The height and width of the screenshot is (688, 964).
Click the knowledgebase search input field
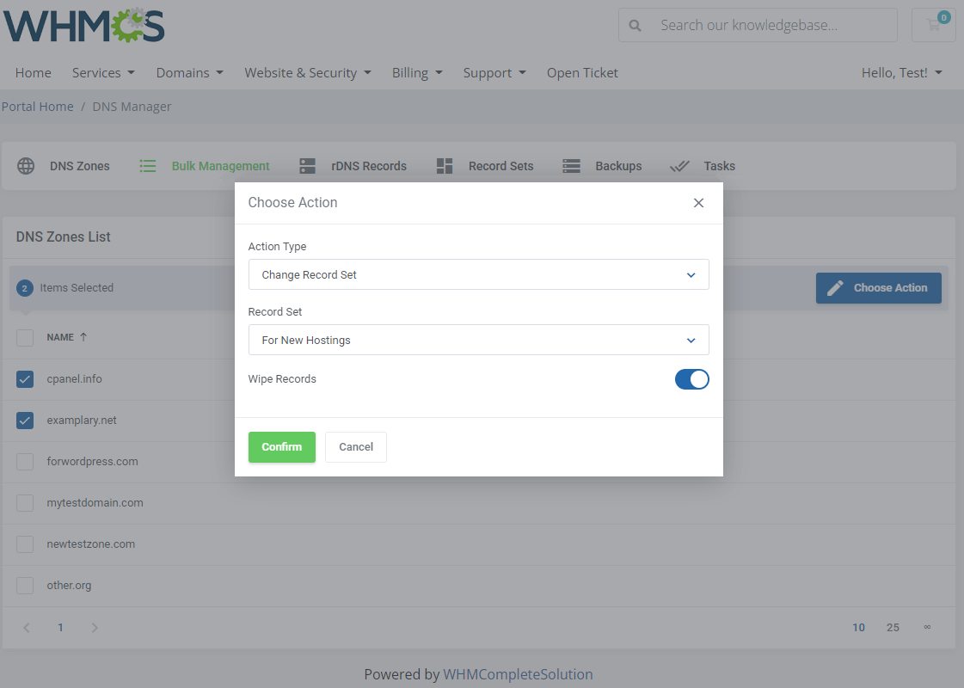click(x=758, y=25)
